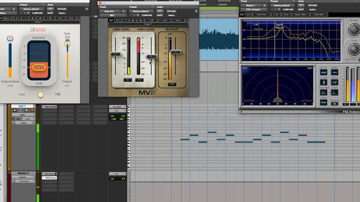Screen dimensions: 360x202
Task: Click the MV2 plugin window menu icon
Action: (x=196, y=11)
